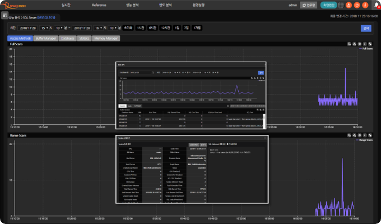Click second toolbar icon of Range Scans chart

click(x=354, y=136)
